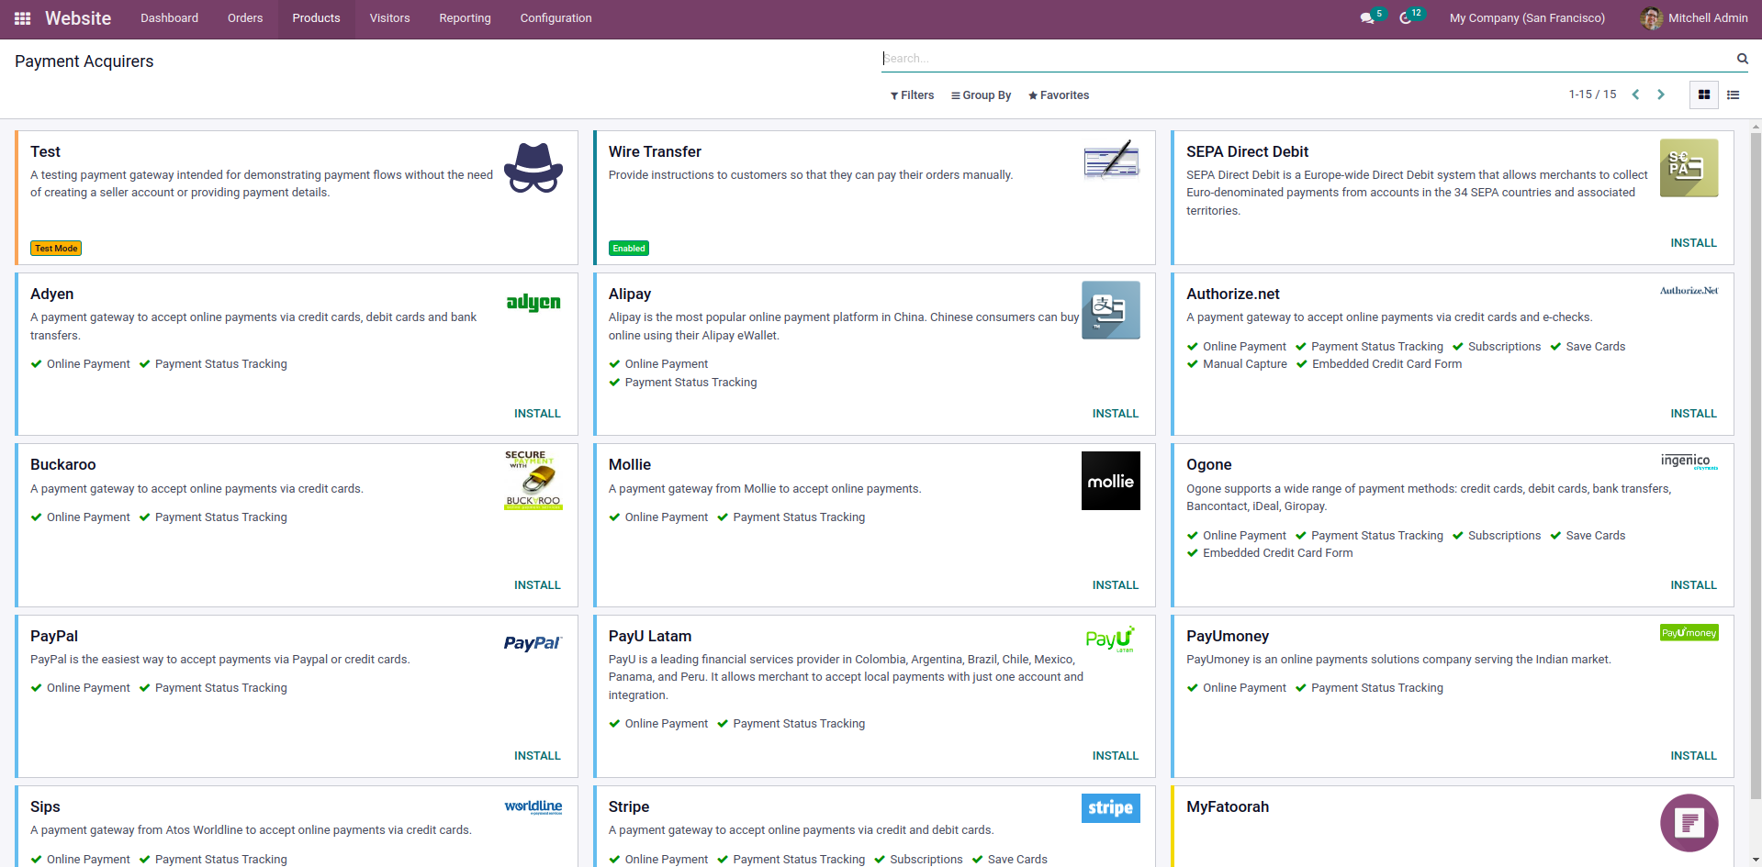Image resolution: width=1762 pixels, height=867 pixels.
Task: Click the Ingenico logo on Ogone card
Action: (x=1689, y=461)
